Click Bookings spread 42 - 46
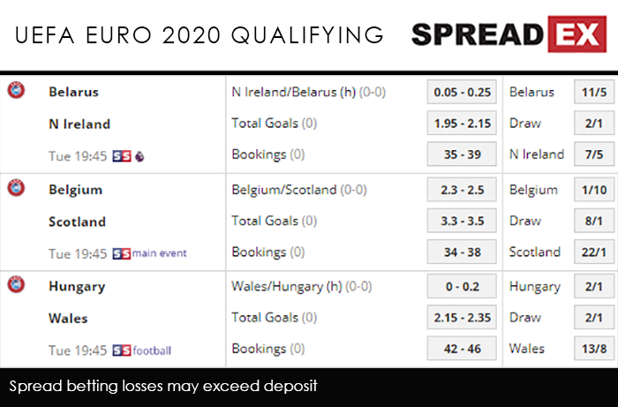The width and height of the screenshot is (618, 407). (x=463, y=350)
